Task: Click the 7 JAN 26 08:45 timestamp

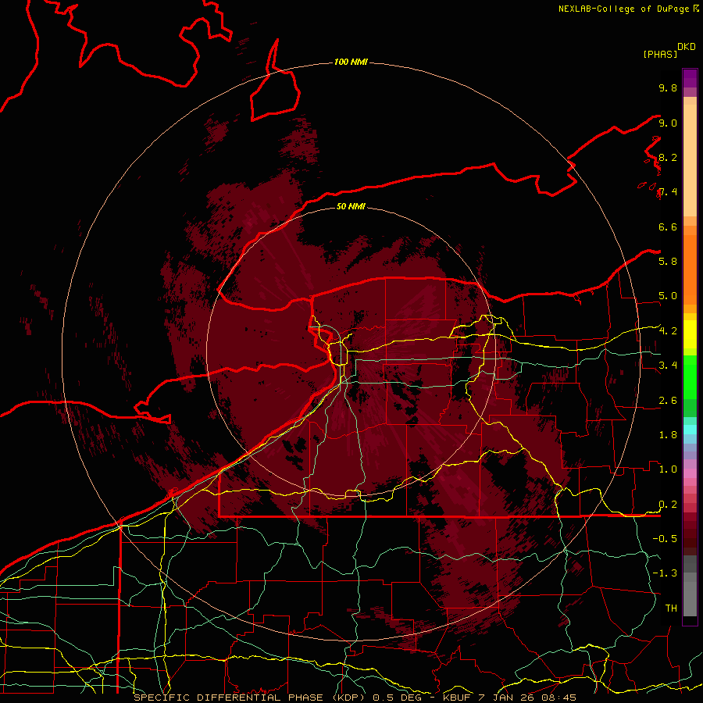Action: click(528, 698)
